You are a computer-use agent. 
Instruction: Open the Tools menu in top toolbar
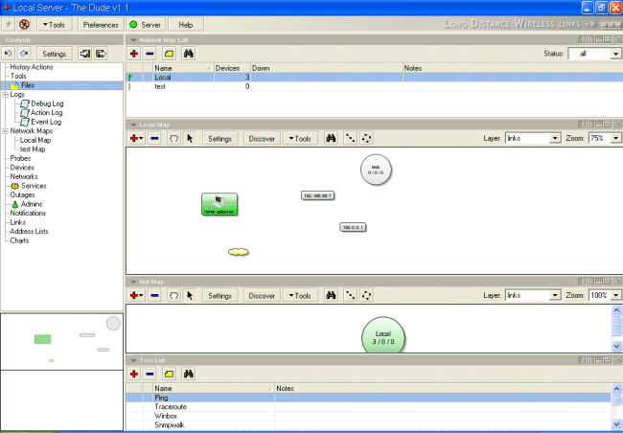pos(55,25)
